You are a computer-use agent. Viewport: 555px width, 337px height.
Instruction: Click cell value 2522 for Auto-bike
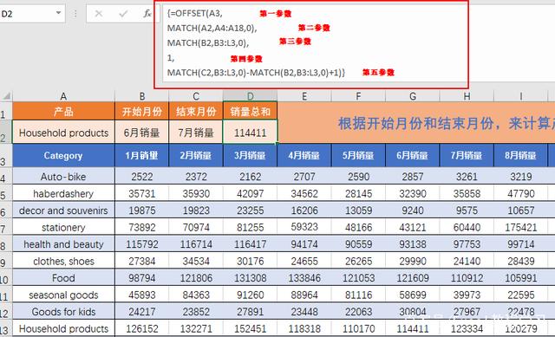(x=142, y=176)
